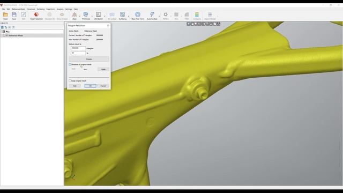Click the Apply button for deviation
The height and width of the screenshot is (193, 343).
103,69
